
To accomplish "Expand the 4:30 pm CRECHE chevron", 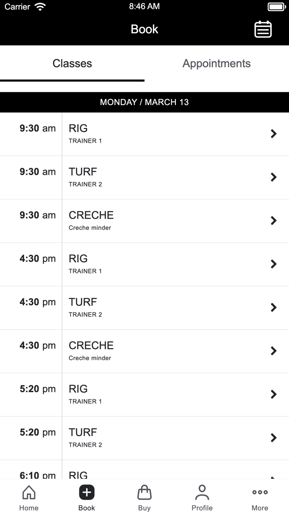I will [273, 351].
